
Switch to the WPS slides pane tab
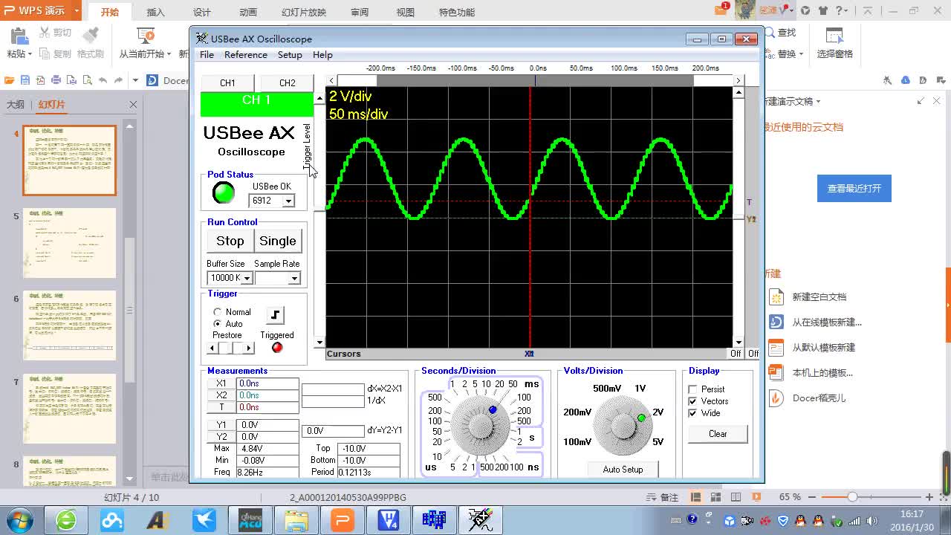click(x=52, y=105)
